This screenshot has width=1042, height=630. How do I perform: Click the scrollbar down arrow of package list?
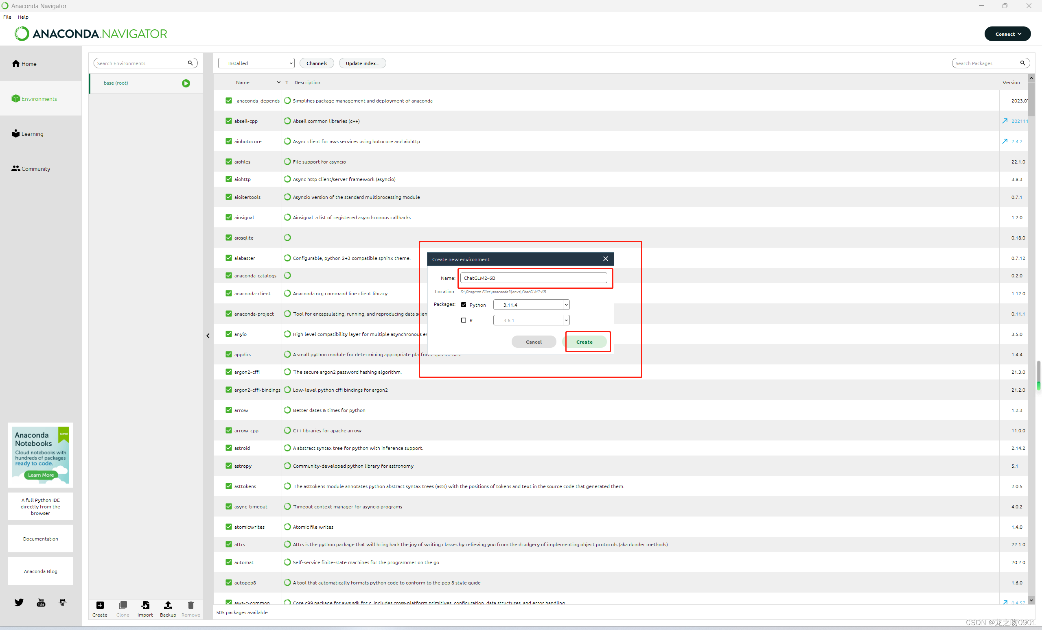click(x=1031, y=600)
